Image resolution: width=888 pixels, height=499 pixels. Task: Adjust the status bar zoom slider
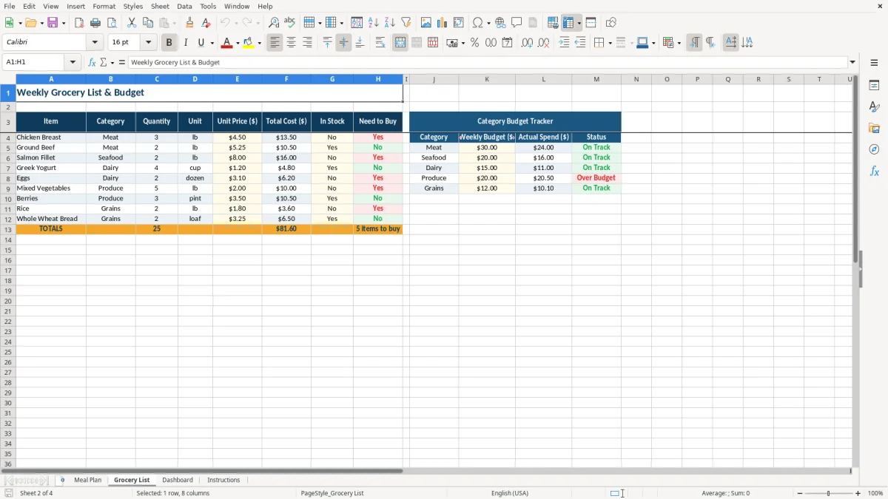click(x=829, y=493)
